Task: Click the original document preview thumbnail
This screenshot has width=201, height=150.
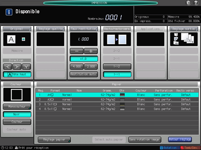Action: click(17, 39)
